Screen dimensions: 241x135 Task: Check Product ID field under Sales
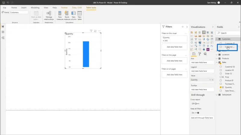[x=221, y=80]
